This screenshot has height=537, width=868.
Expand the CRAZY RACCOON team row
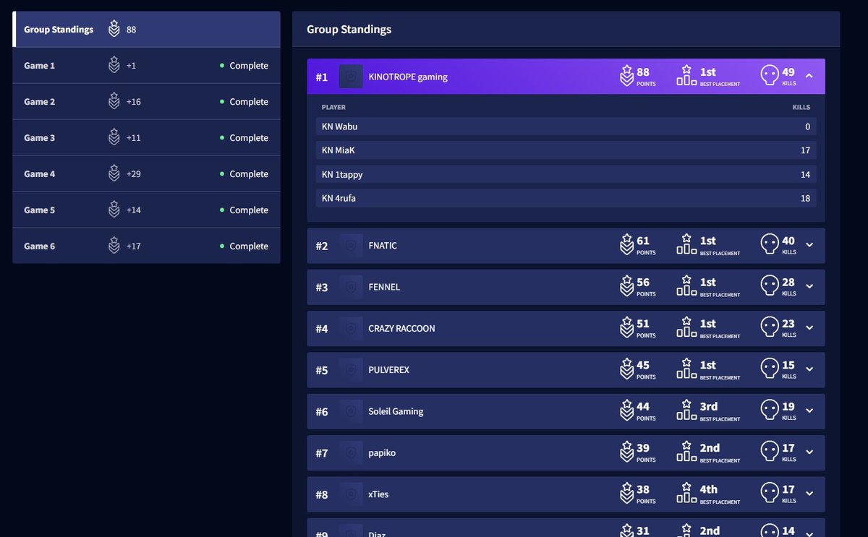pos(809,327)
